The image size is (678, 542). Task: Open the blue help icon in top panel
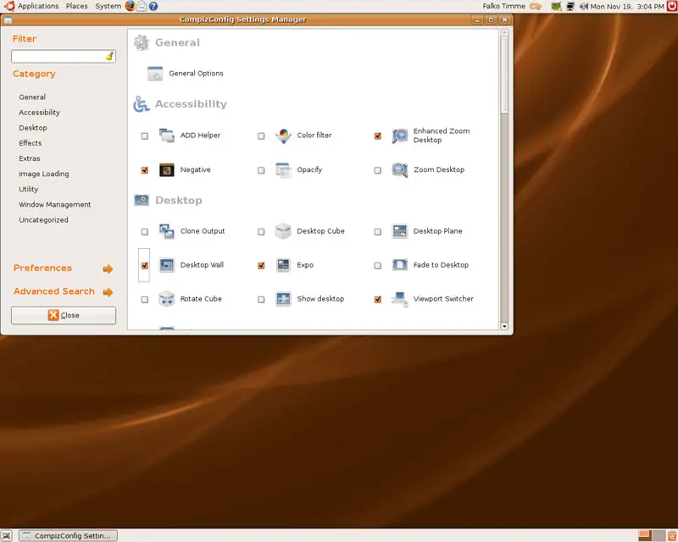pyautogui.click(x=153, y=6)
